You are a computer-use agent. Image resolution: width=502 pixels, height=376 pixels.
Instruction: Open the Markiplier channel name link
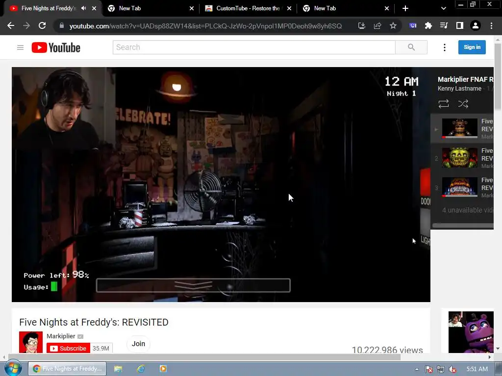(61, 336)
